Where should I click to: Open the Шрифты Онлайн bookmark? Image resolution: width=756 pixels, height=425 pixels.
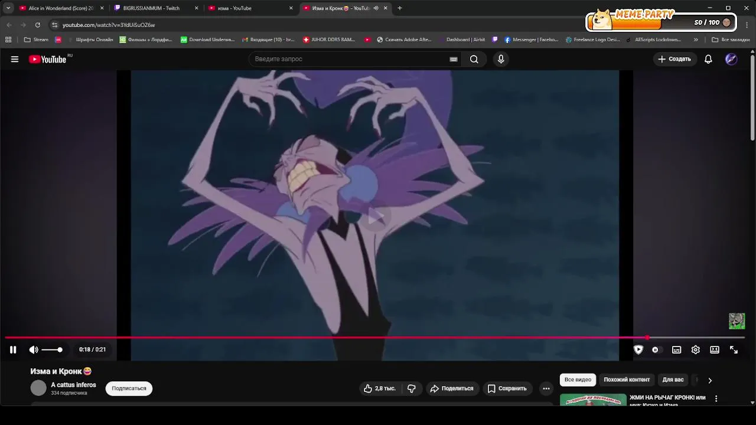coord(90,40)
